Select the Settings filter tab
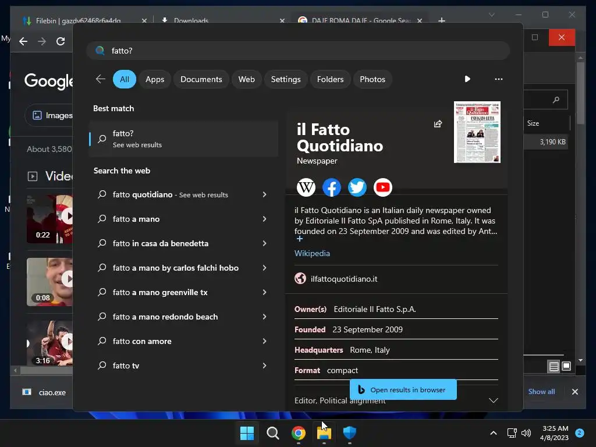 click(x=285, y=79)
